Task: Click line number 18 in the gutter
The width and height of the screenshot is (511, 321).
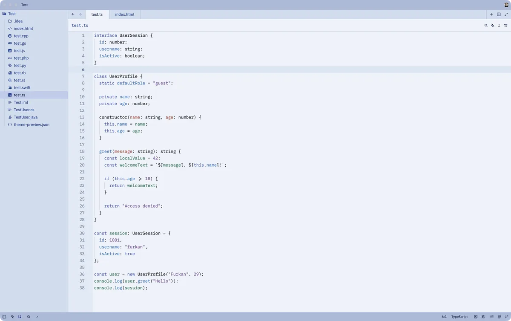Action: (x=82, y=151)
